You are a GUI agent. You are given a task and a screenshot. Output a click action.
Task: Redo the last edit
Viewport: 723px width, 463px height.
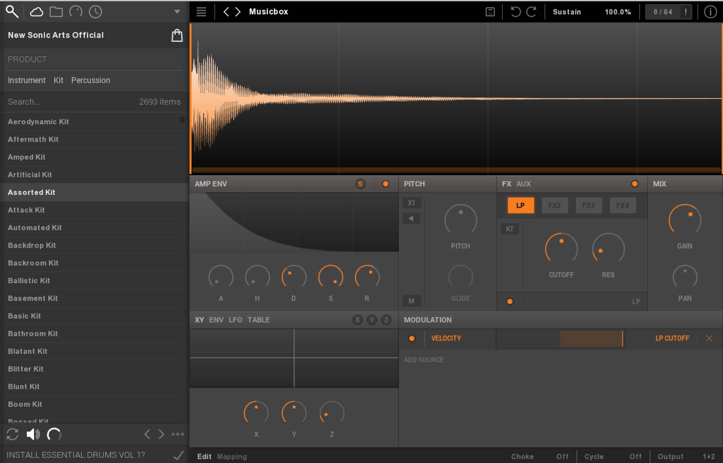click(531, 12)
